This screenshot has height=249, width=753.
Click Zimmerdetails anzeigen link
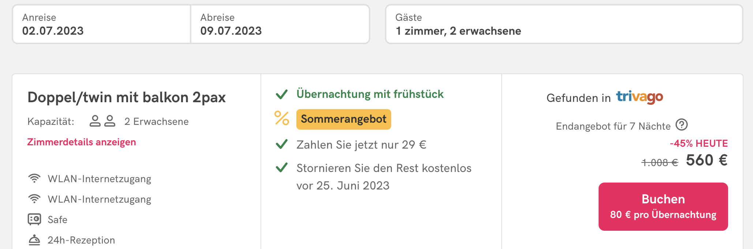(x=82, y=142)
